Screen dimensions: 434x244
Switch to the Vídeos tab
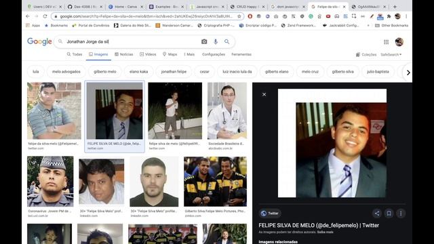(x=148, y=54)
